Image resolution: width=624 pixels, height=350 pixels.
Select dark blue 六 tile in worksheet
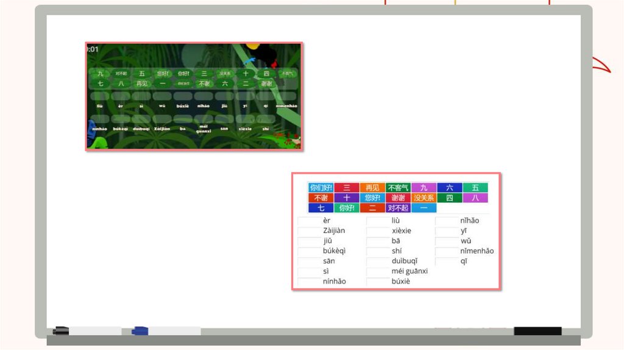450,188
